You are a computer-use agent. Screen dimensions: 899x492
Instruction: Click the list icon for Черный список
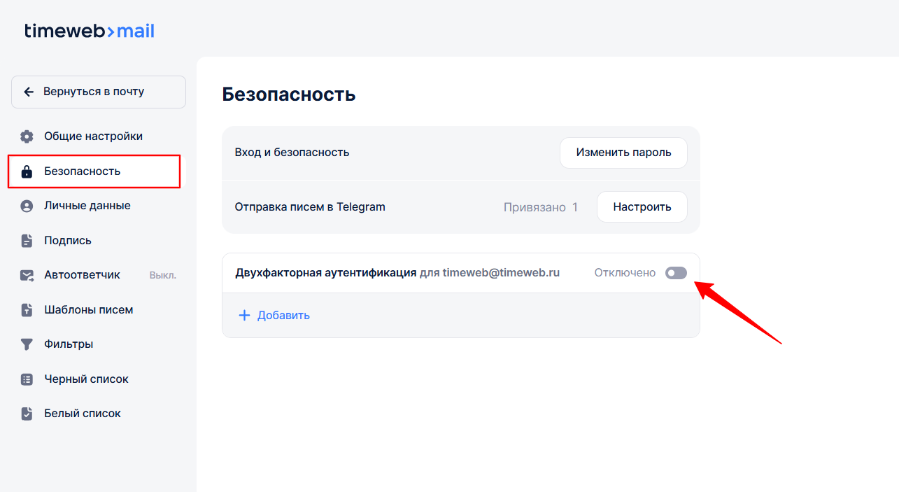point(27,379)
